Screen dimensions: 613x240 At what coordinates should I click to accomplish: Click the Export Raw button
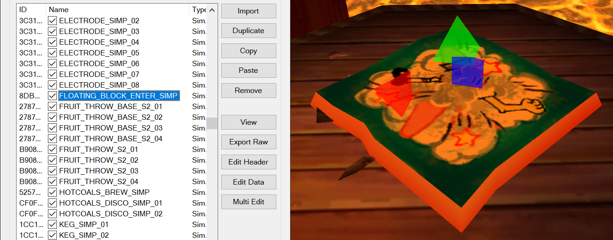click(x=249, y=142)
